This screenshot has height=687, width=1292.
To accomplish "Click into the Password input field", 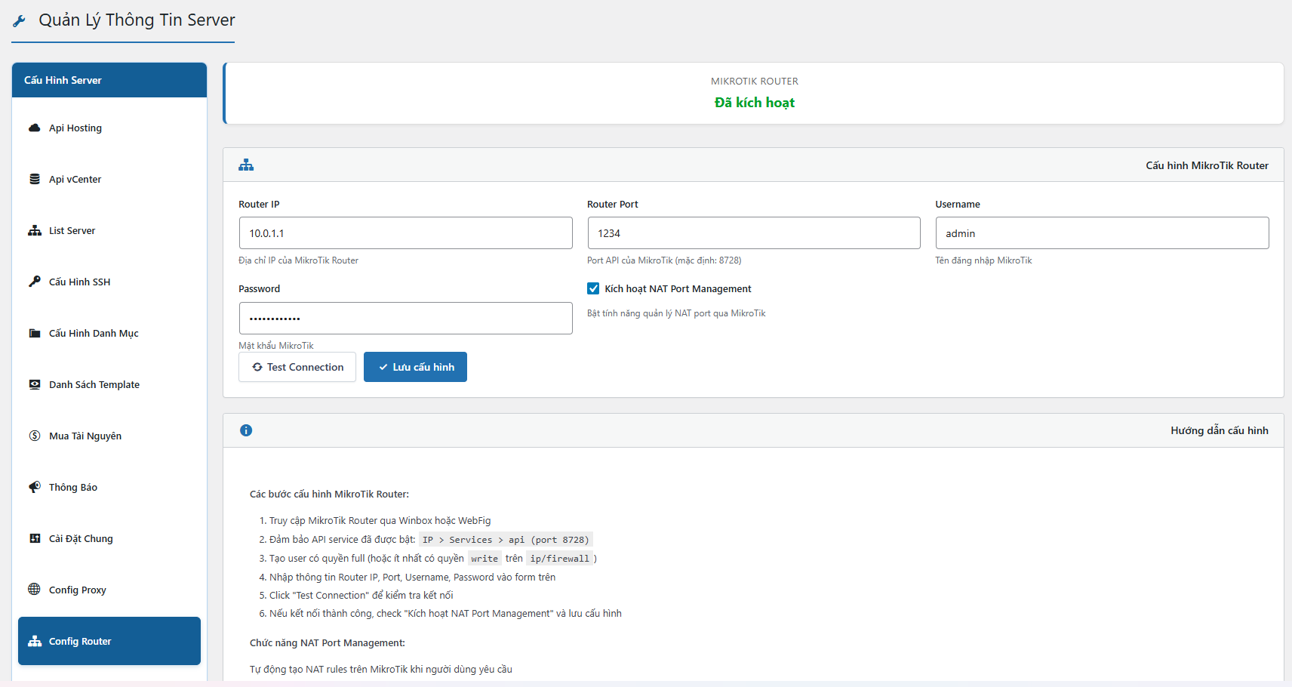I will point(405,319).
